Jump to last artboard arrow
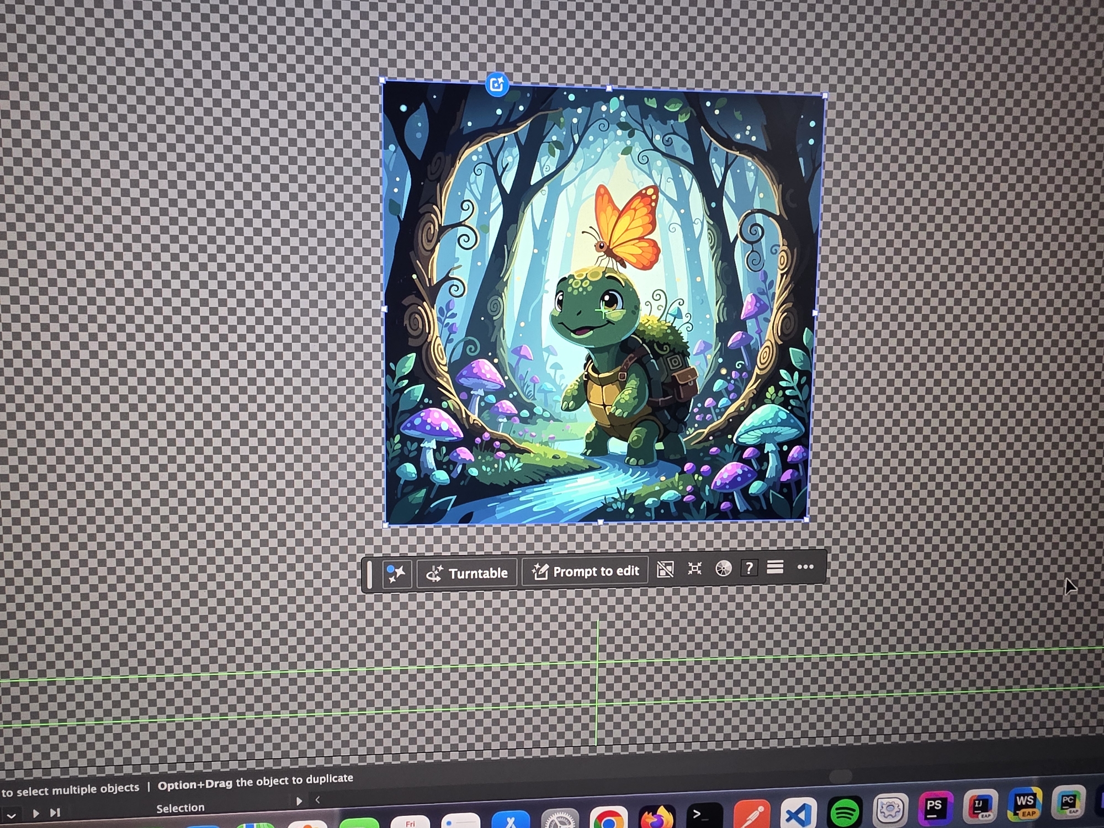 pyautogui.click(x=55, y=813)
